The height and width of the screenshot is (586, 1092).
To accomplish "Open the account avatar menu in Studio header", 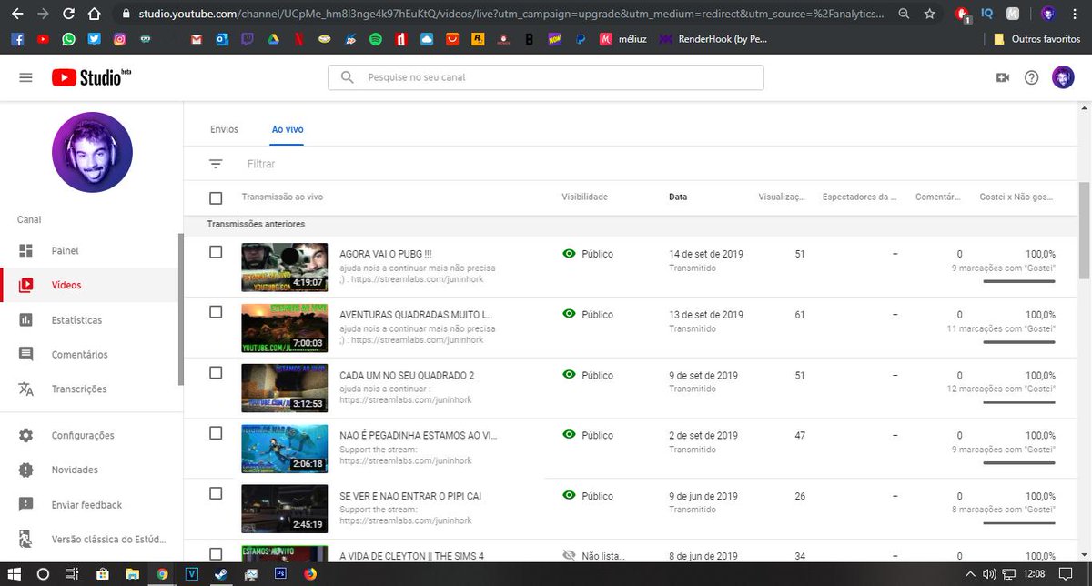I will click(1063, 77).
